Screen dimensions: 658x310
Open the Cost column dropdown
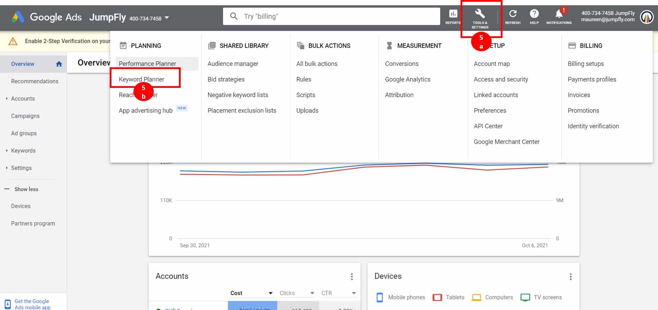point(270,293)
